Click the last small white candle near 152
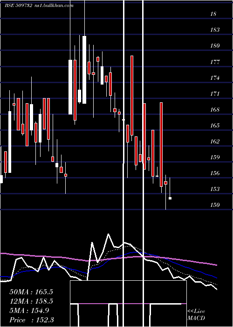 point(170,198)
